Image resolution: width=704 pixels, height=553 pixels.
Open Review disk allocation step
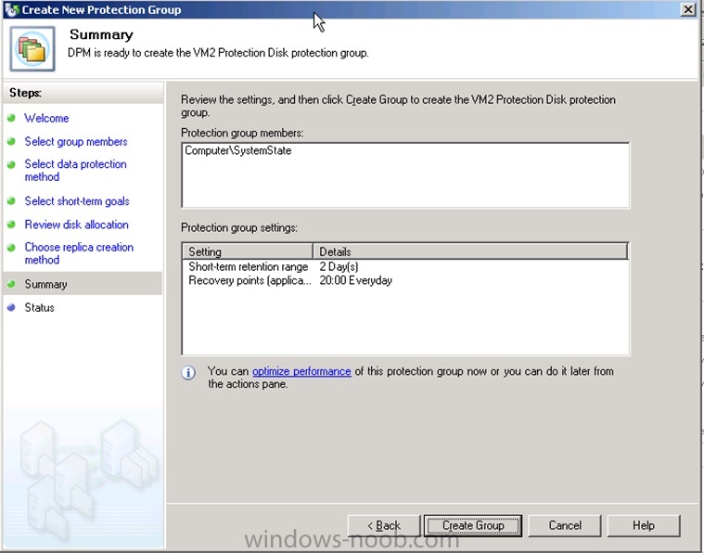tap(76, 225)
